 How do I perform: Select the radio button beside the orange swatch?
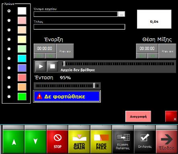pyautogui.click(x=9, y=87)
